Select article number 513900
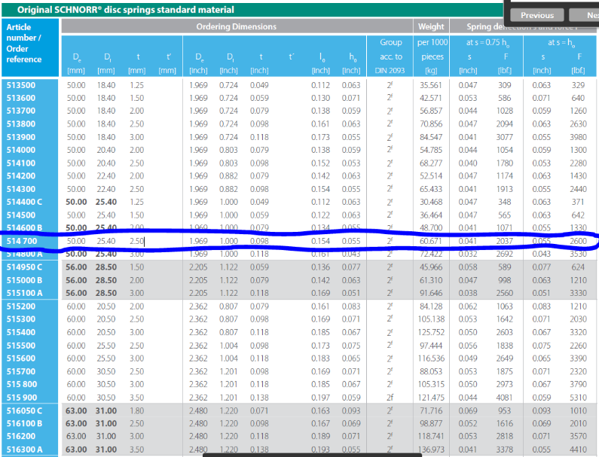Image resolution: width=599 pixels, height=457 pixels. point(21,137)
